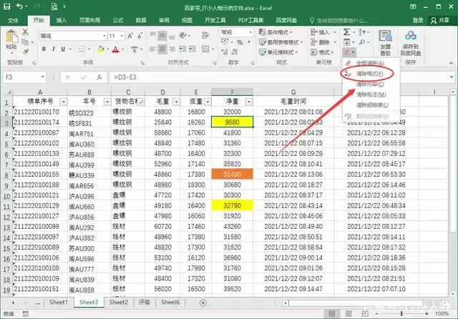Click the 共享 Share button
Screen dimensions: 458x319
(x=440, y=20)
